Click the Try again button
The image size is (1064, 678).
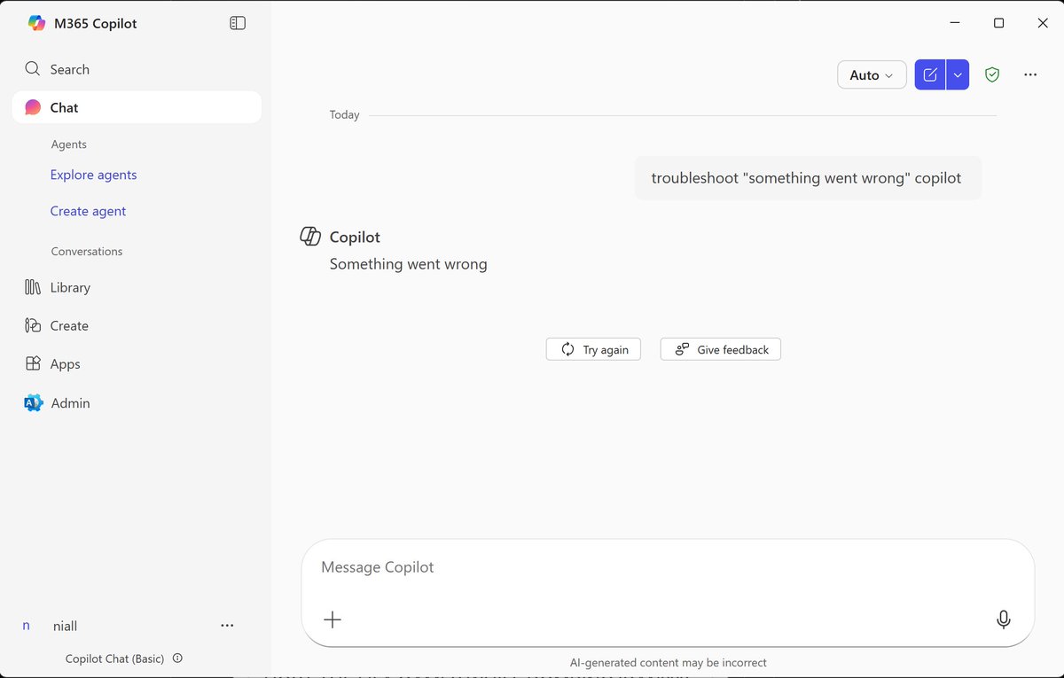click(593, 349)
